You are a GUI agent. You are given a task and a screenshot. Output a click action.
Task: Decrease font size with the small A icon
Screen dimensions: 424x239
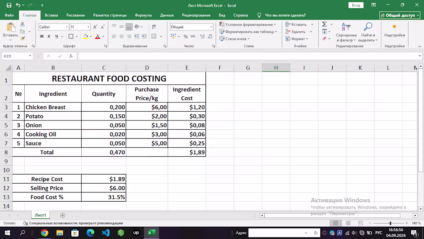pos(103,27)
